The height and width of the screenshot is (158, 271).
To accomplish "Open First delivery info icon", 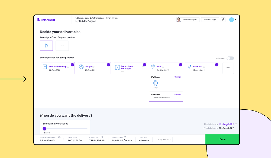I will (236, 124).
